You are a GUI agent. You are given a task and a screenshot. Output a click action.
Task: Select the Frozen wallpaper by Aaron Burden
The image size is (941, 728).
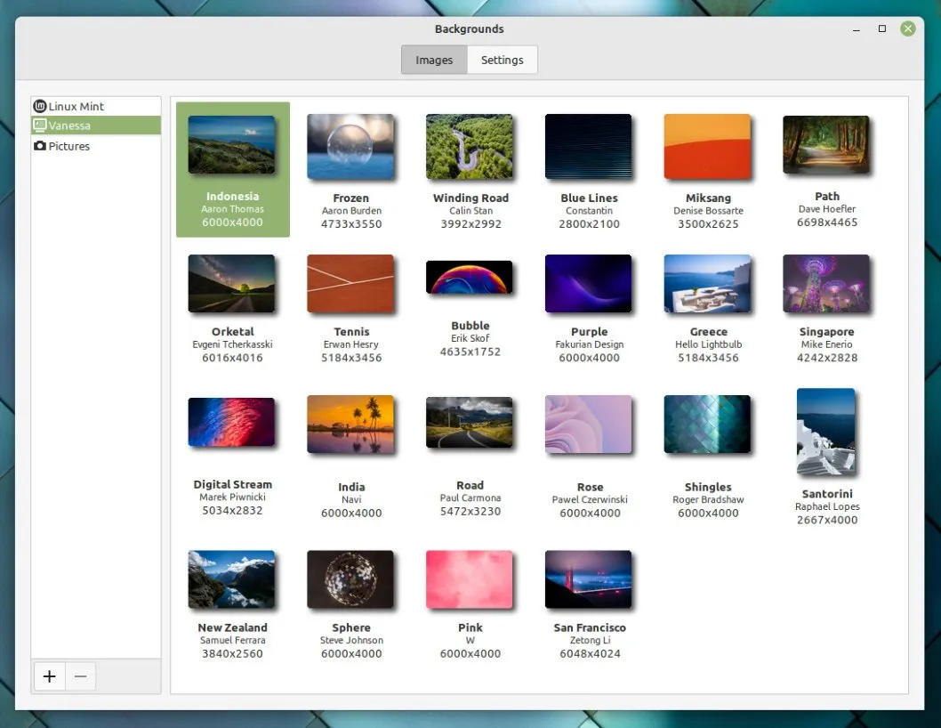point(350,147)
